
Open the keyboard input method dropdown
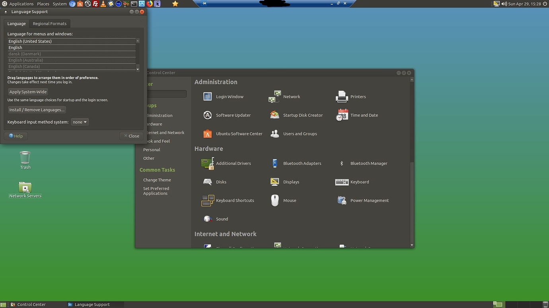click(80, 122)
